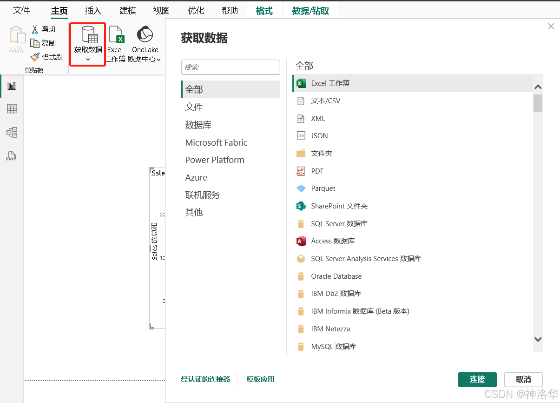Switch to Report view in left sidebar
Screen dimensions: 560x403
click(x=12, y=86)
